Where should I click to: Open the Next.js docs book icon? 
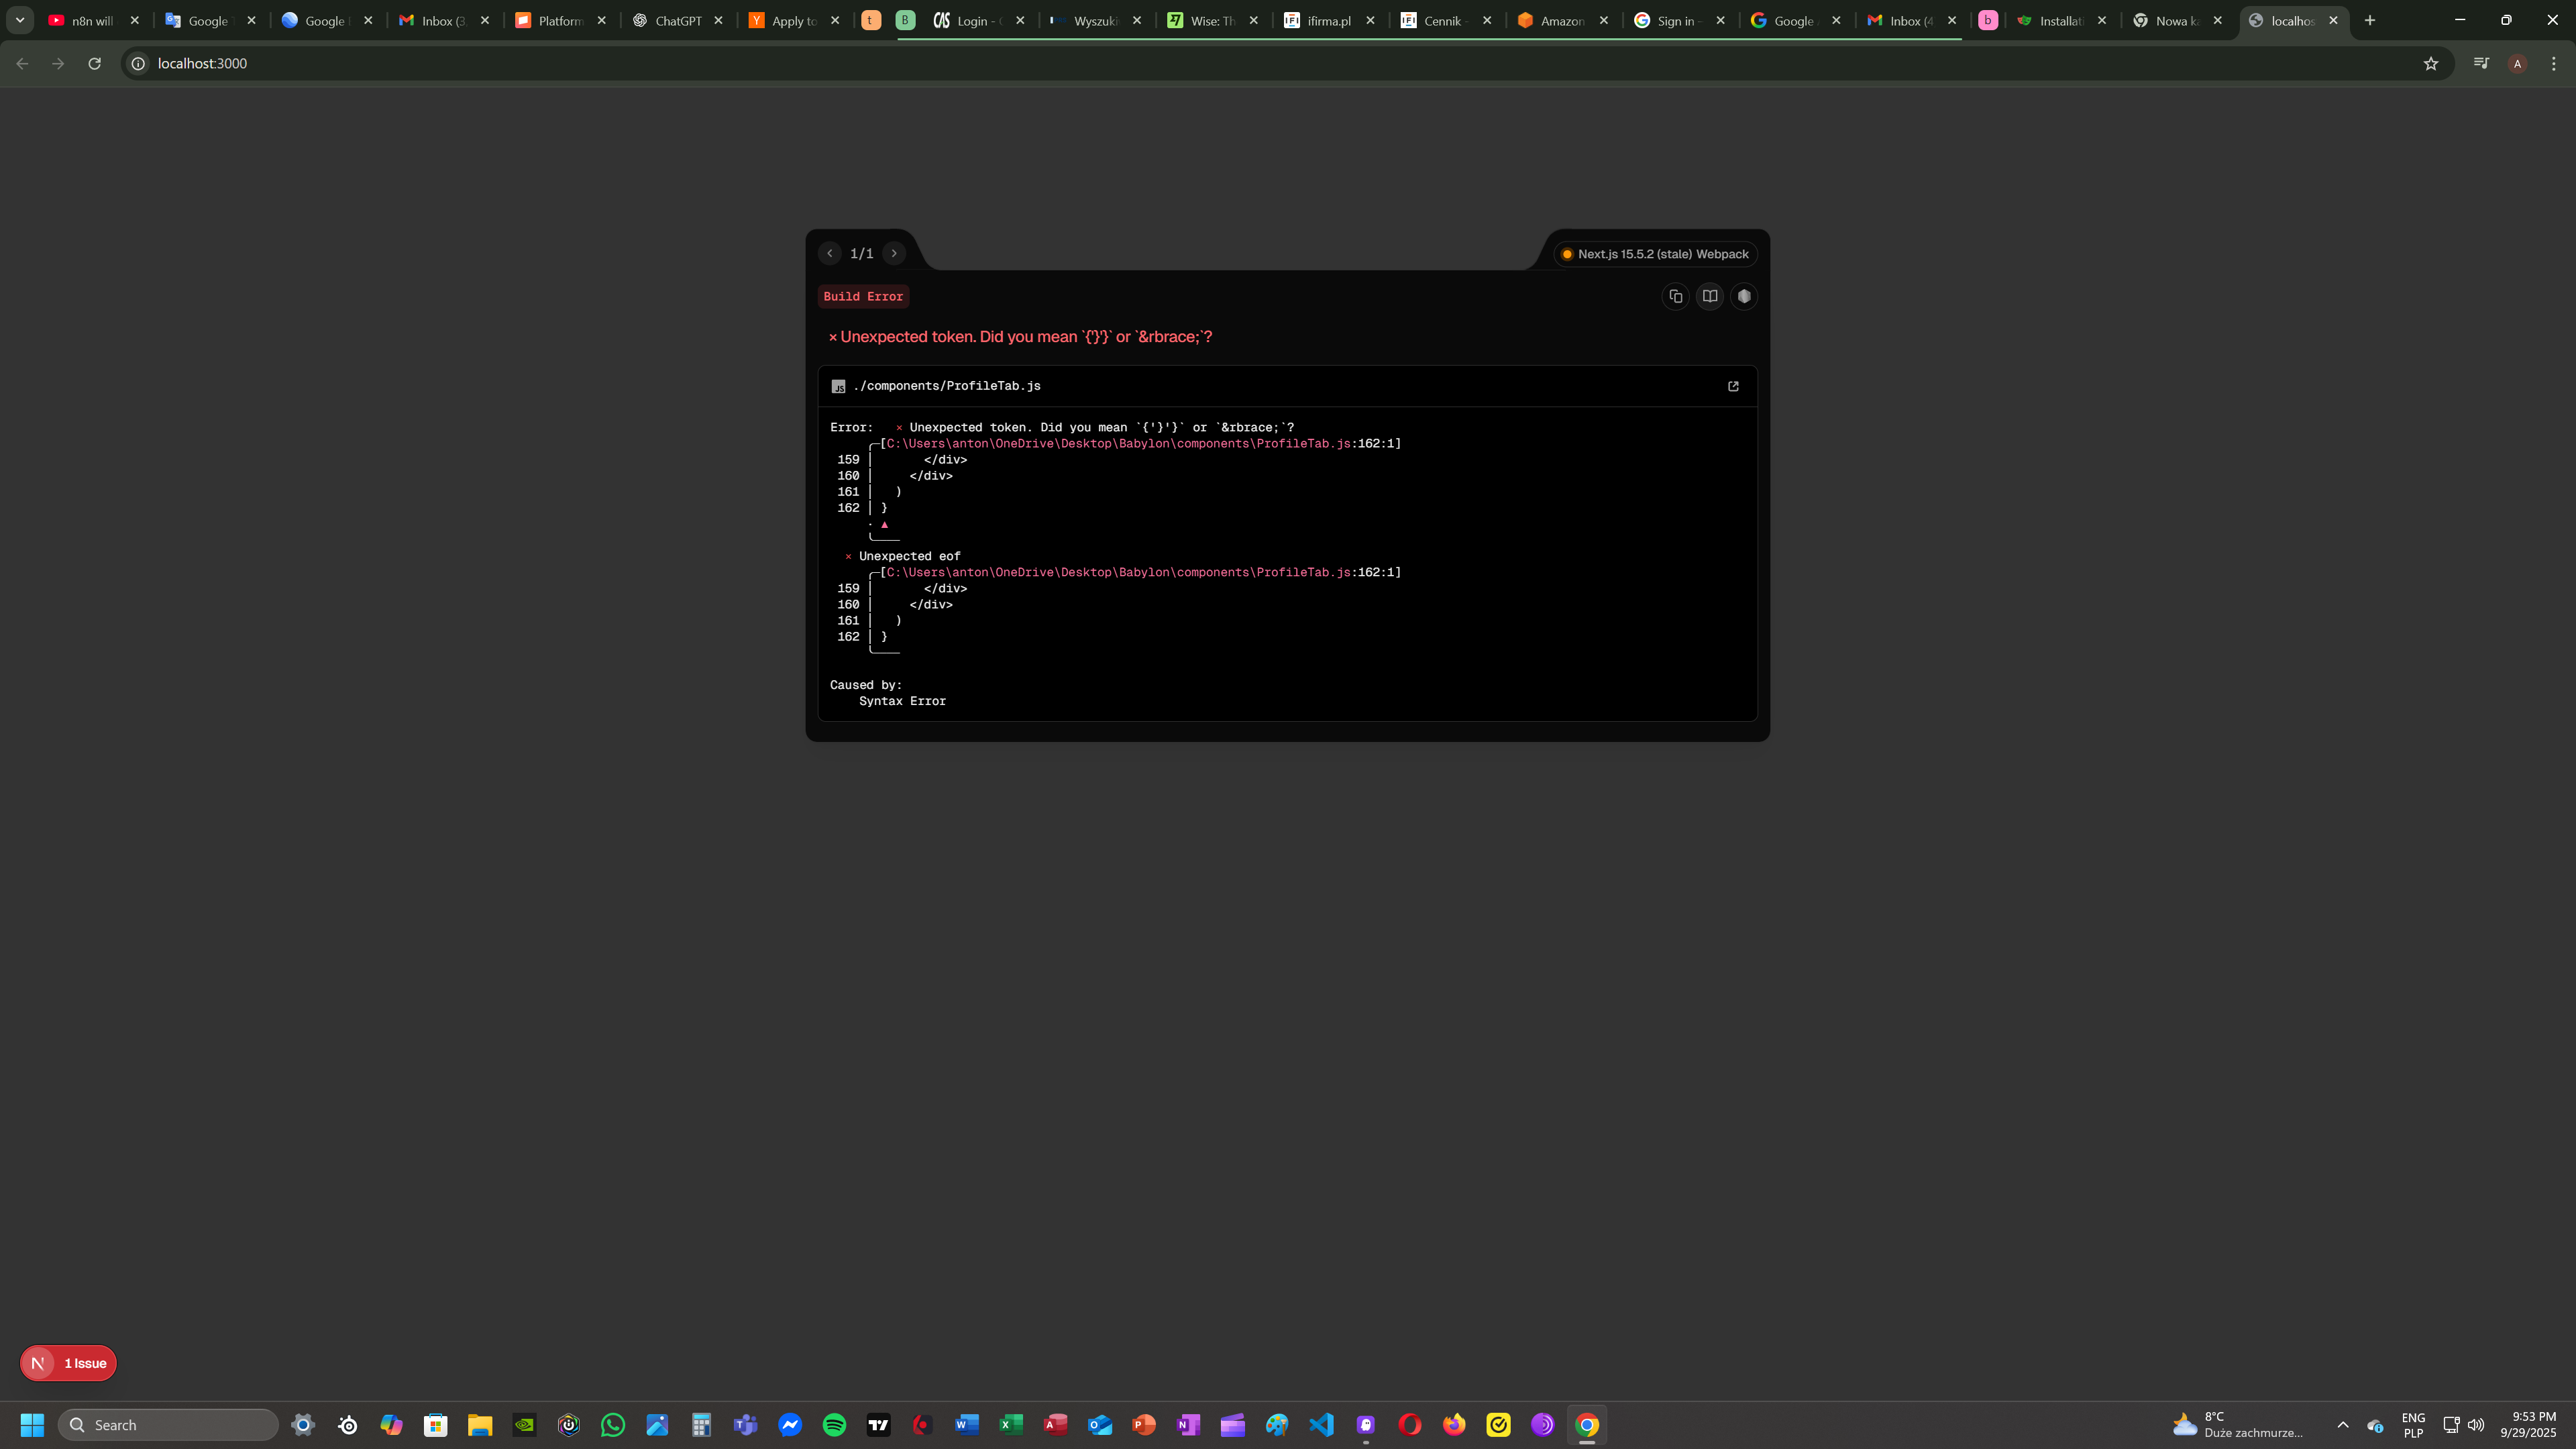coord(1710,296)
